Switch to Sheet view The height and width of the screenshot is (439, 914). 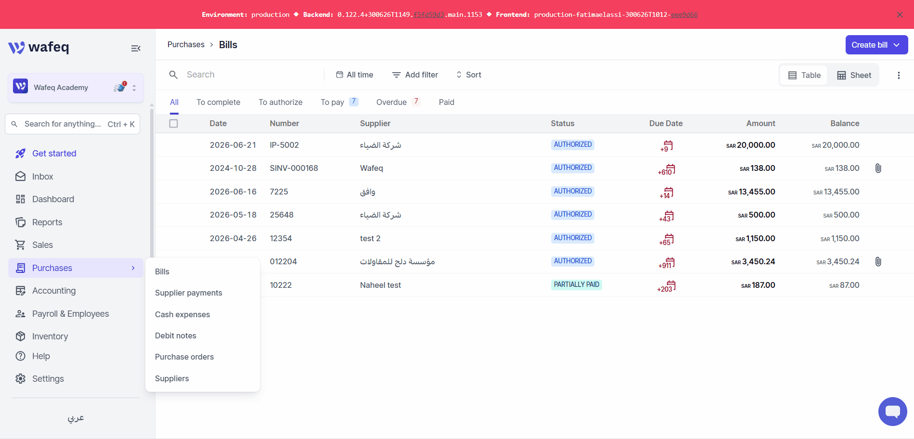[x=854, y=75]
